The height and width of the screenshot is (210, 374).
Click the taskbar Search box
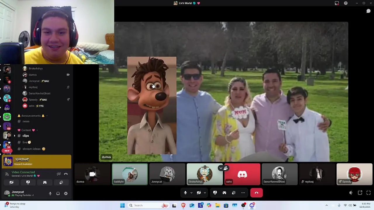tap(149, 205)
